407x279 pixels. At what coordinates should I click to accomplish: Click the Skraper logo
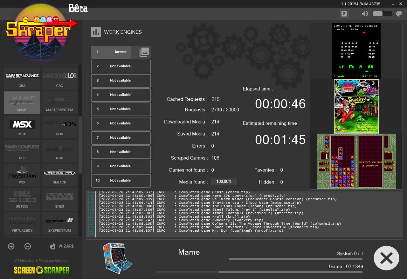coord(41,33)
